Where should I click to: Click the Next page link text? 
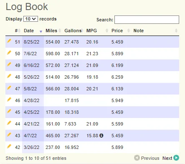[167, 158]
